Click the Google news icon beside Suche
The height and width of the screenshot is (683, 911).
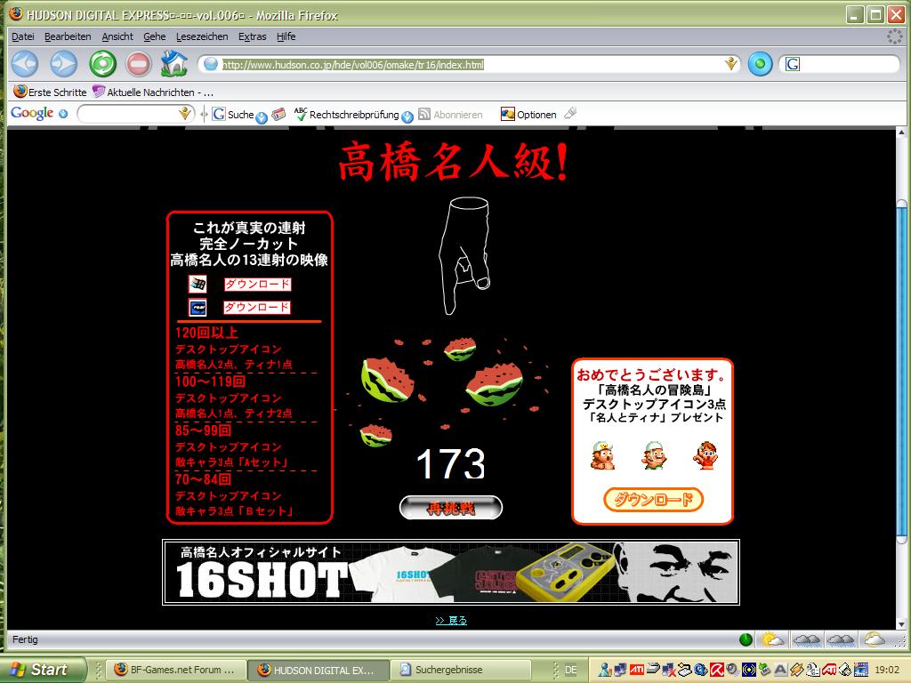(278, 114)
